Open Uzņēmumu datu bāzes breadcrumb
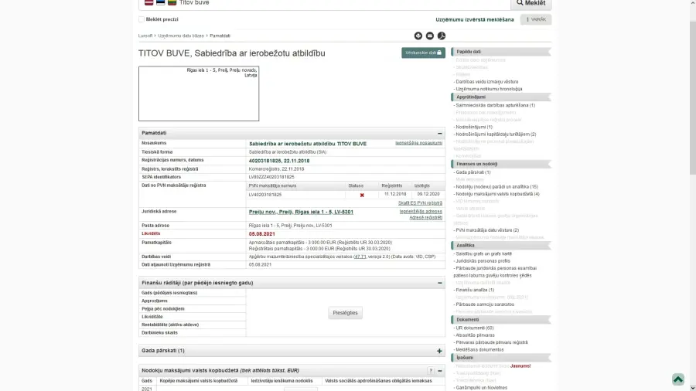Viewport: 696px width, 391px height. pos(181,36)
